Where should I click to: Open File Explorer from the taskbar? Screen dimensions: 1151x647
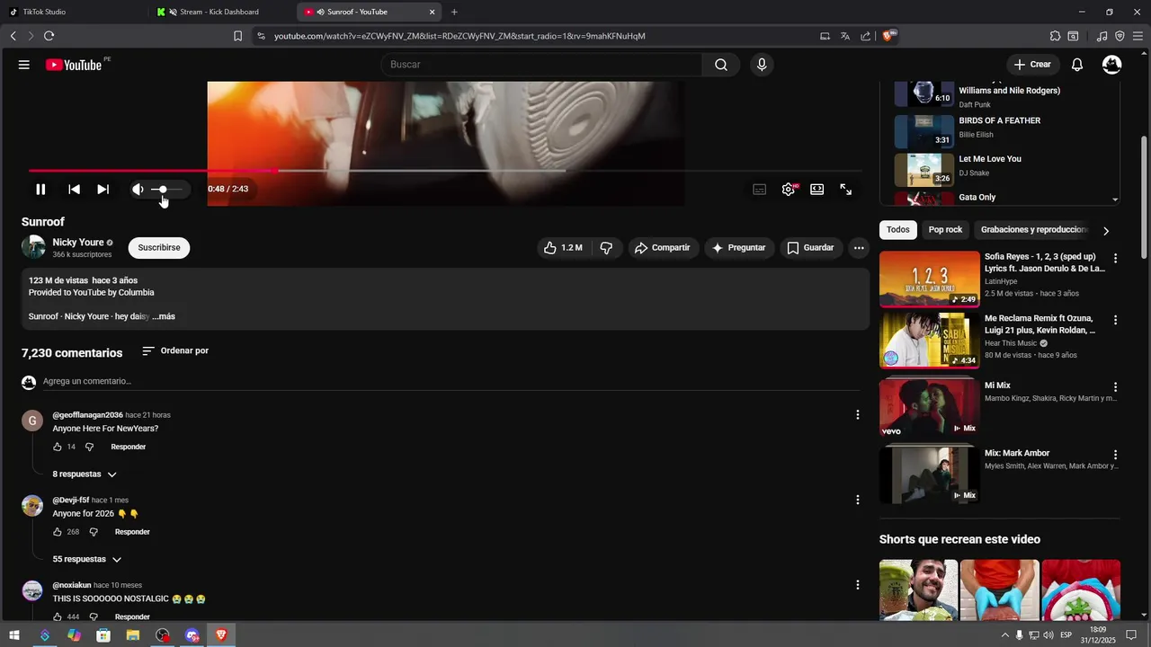coord(133,635)
